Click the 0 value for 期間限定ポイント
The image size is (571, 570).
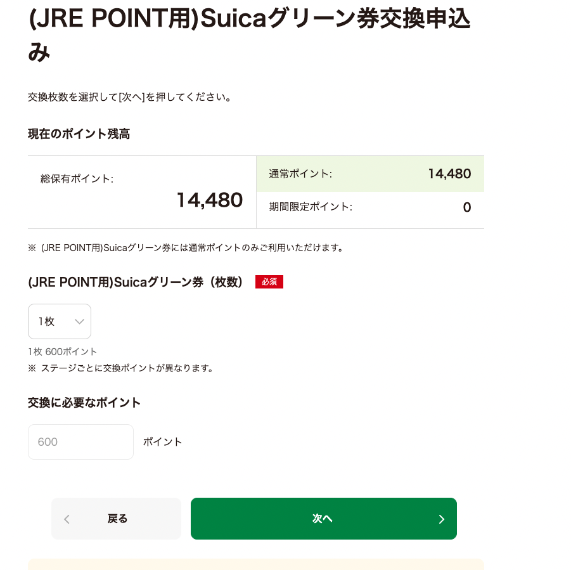[x=467, y=207]
